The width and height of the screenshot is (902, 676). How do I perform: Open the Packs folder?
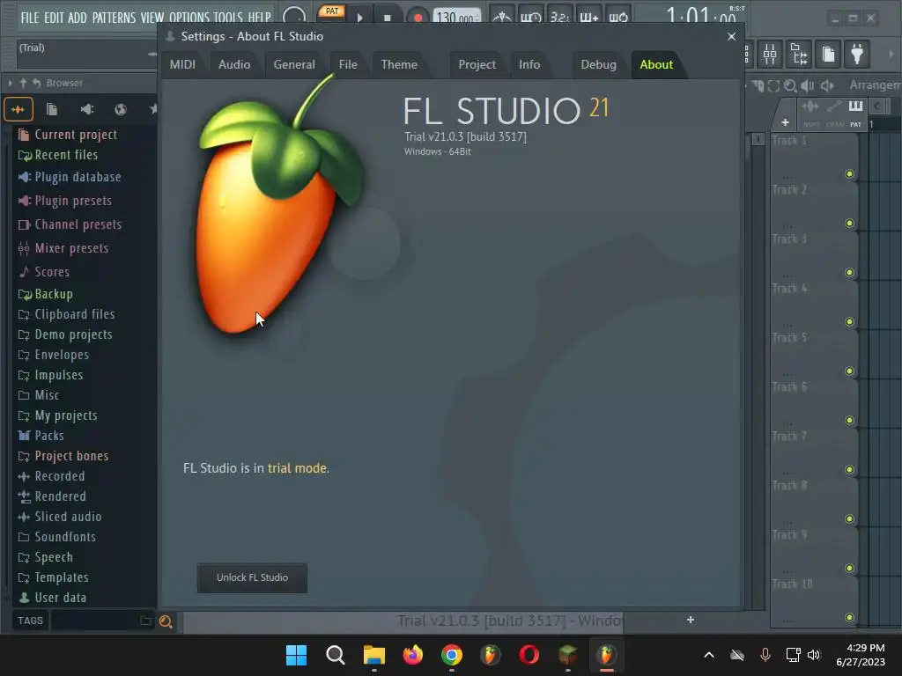pyautogui.click(x=41, y=436)
